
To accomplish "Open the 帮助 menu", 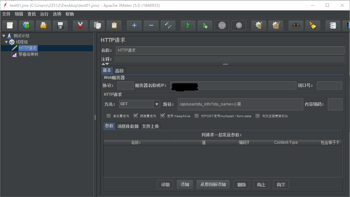I will (69, 14).
